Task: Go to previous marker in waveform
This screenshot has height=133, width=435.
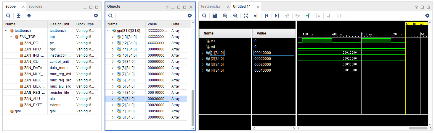Action: tap(318, 16)
